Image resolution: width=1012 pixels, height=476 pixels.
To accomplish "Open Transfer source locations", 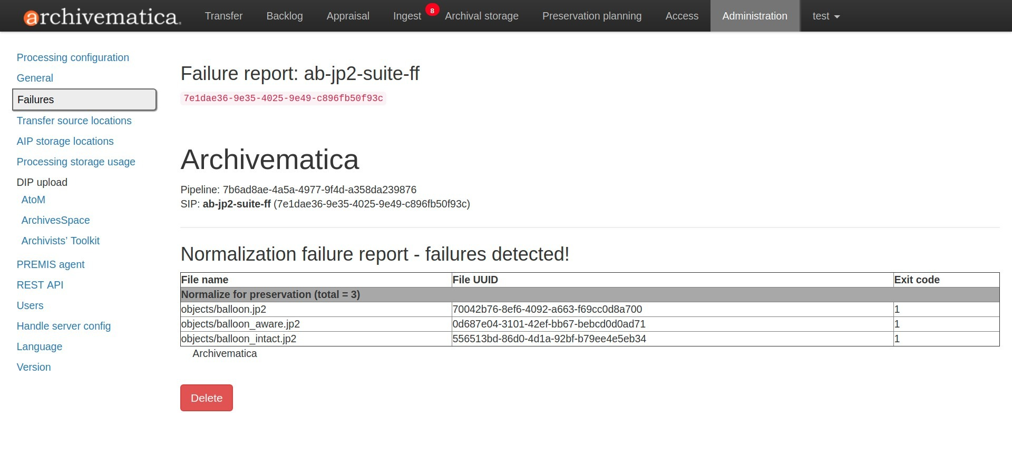I will point(74,121).
